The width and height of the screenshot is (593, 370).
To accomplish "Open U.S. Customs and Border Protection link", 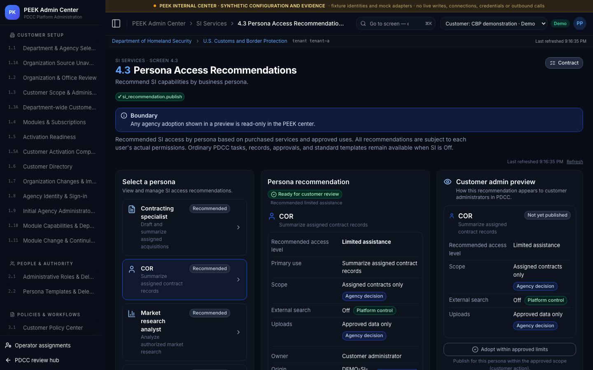I will (x=245, y=41).
